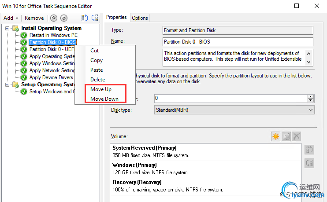This screenshot has width=327, height=202.
Task: Minimize the Task Sequence Editor window
Action: pos(277,6)
